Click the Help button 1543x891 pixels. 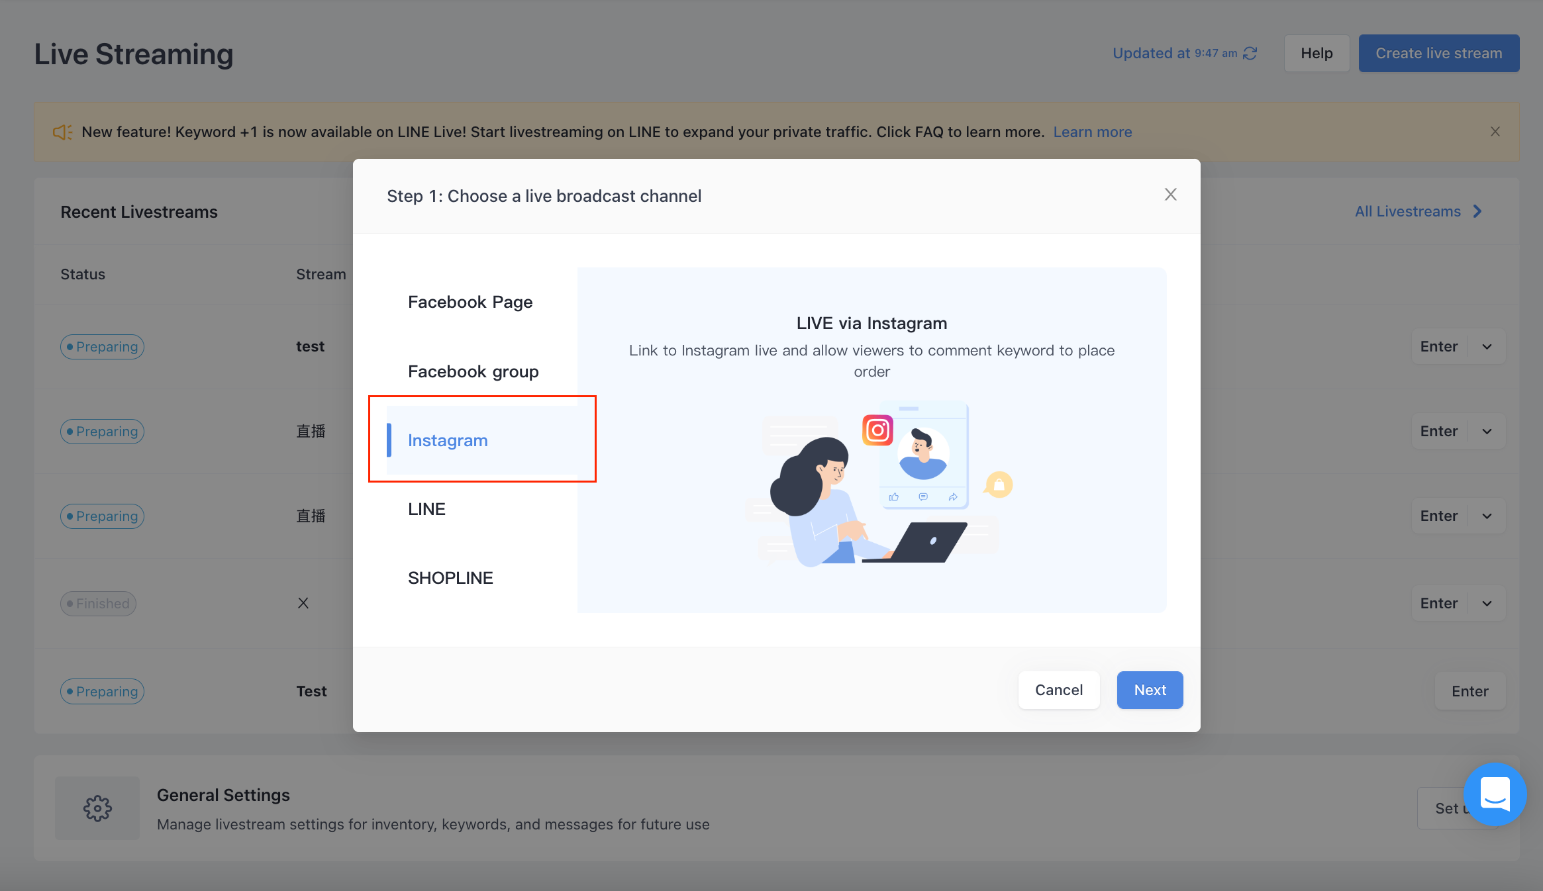point(1317,53)
